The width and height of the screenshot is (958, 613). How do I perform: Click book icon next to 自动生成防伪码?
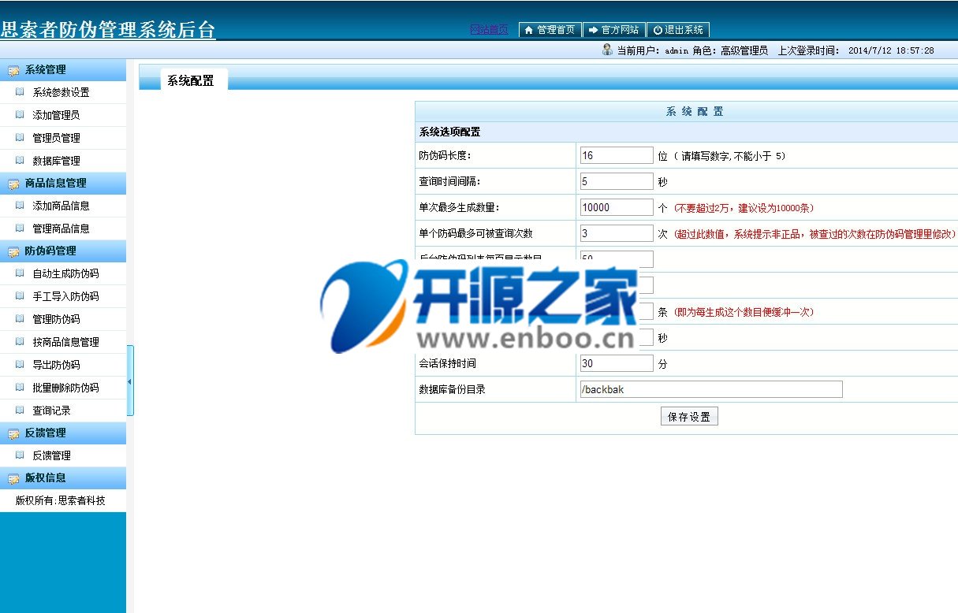click(20, 273)
